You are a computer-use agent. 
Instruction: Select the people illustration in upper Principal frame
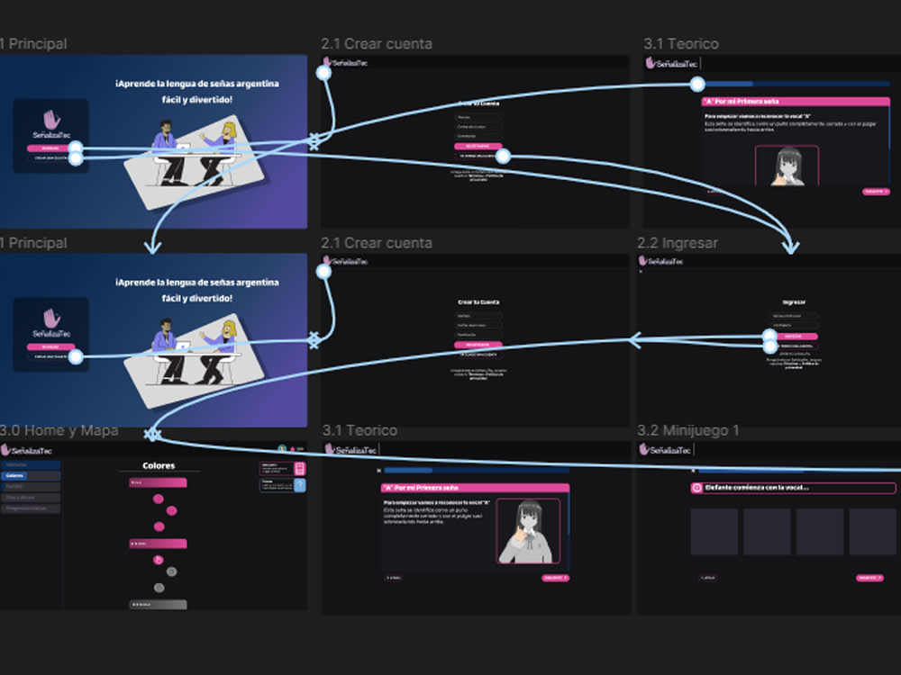195,161
